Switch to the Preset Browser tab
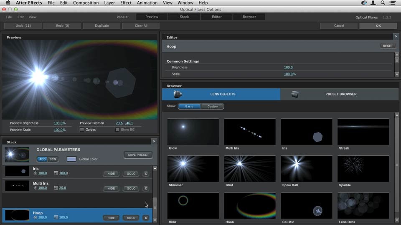Screen dimensions: 401x225 (x=339, y=94)
